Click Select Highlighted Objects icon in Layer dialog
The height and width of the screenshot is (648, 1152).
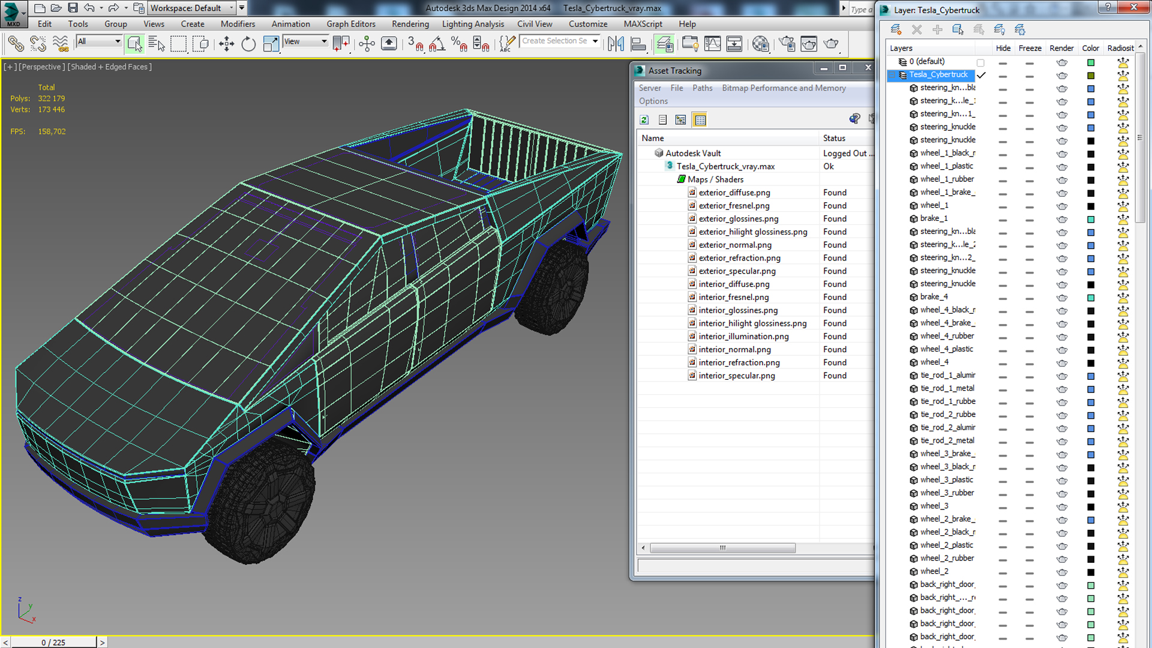958,29
